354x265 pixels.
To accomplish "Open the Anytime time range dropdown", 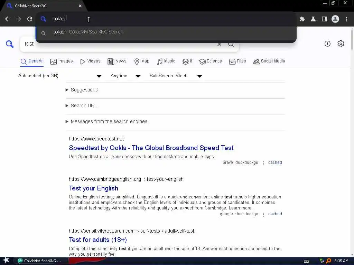I will coord(125,76).
